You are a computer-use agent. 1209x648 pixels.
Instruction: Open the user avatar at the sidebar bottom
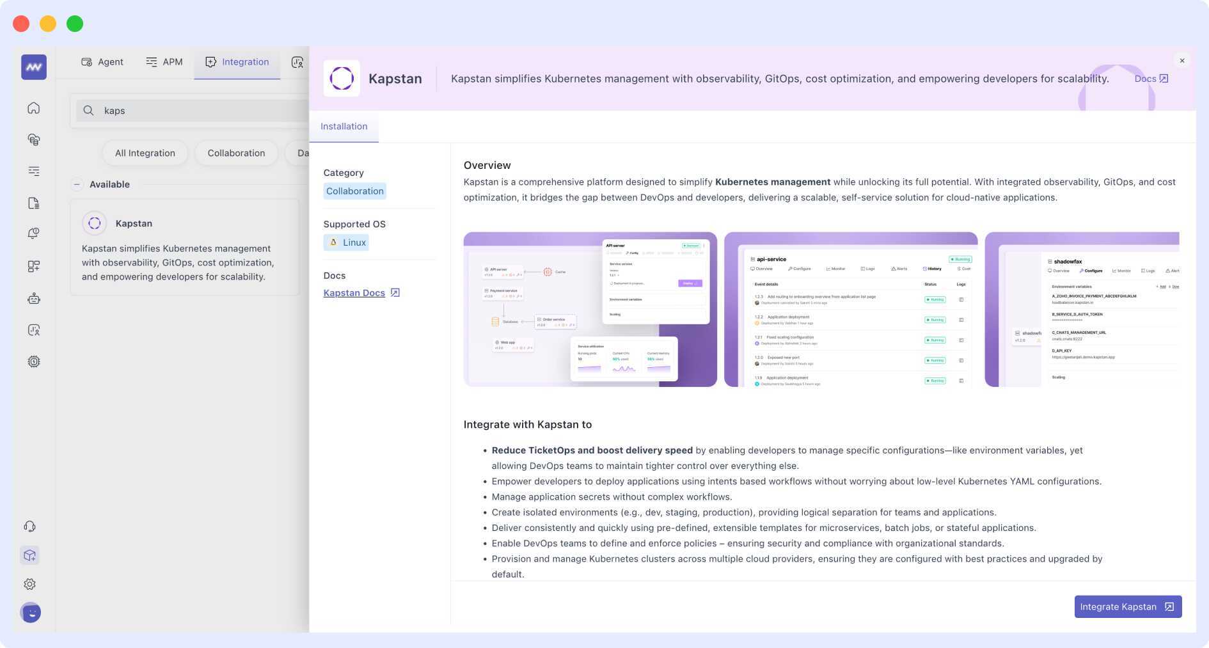[31, 613]
